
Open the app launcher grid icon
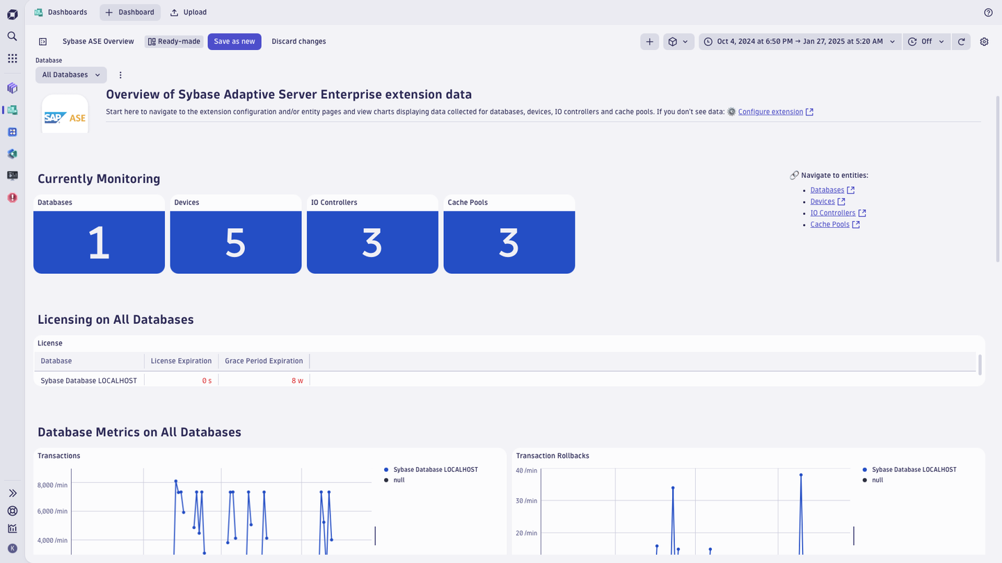pyautogui.click(x=11, y=58)
